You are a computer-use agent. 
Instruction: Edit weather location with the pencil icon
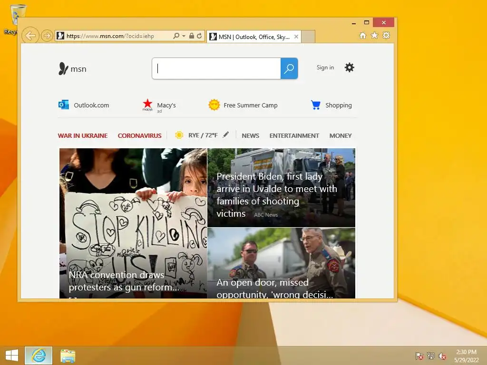pyautogui.click(x=226, y=134)
